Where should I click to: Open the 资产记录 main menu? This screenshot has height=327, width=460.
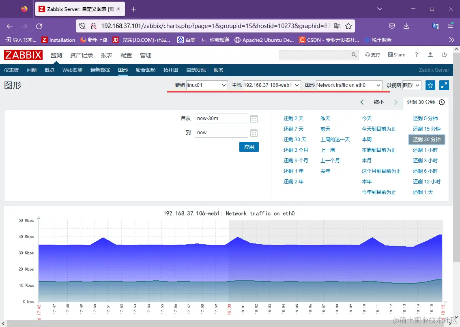tap(81, 55)
